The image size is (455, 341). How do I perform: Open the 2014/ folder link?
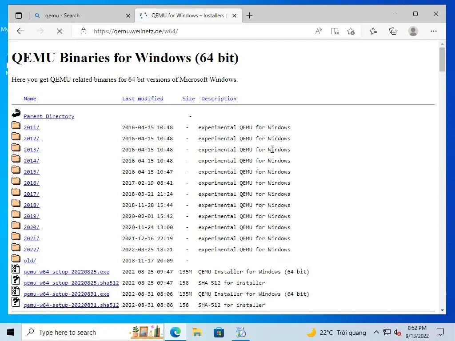(32, 161)
